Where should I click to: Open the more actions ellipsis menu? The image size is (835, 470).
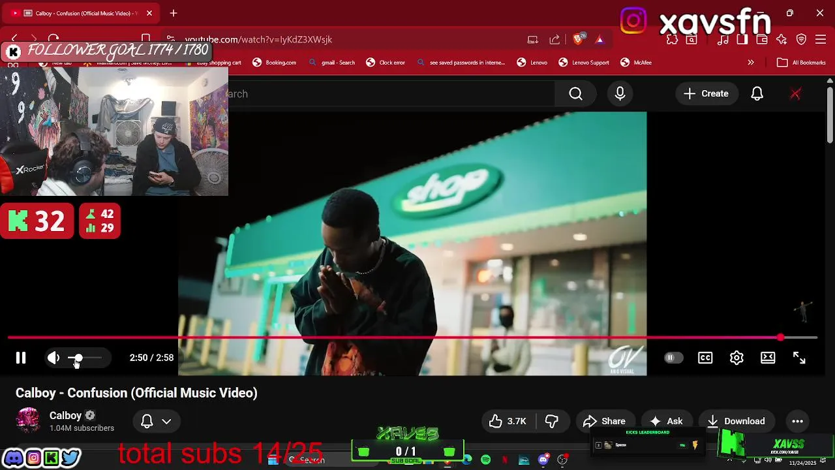797,421
